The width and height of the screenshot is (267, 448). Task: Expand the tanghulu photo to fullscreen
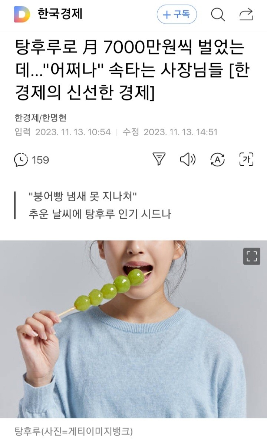[252, 256]
